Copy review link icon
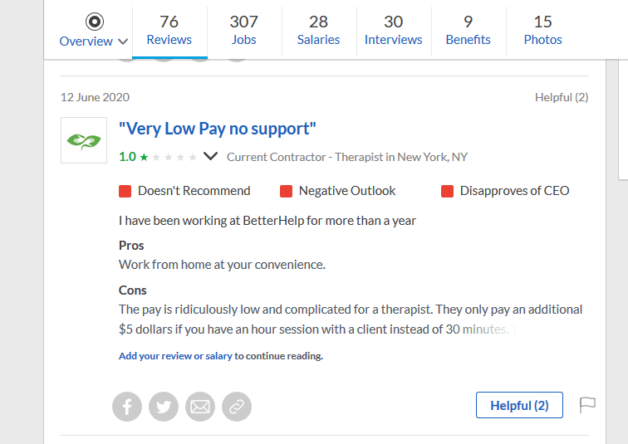Screen dimensions: 628x444 click(x=237, y=407)
